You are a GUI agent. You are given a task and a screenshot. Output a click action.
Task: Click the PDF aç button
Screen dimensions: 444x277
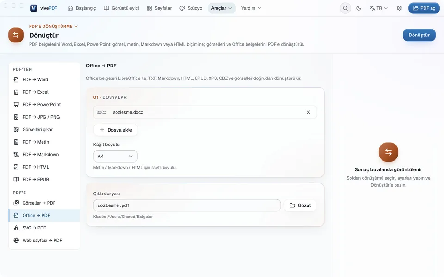coord(424,8)
